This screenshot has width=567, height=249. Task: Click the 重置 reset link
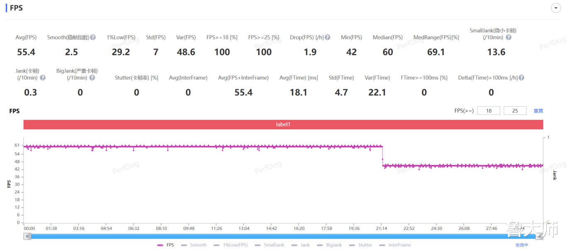(538, 111)
